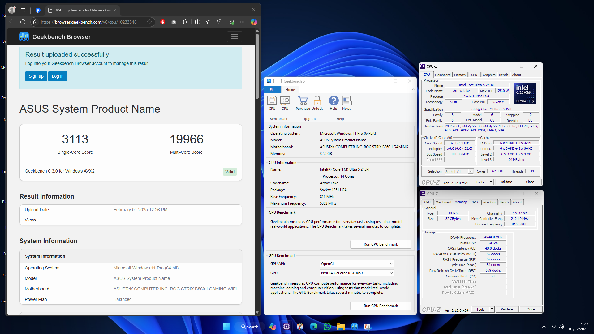
Task: Switch to SPD tab in bottom CPU-Z window
Action: coord(475,202)
